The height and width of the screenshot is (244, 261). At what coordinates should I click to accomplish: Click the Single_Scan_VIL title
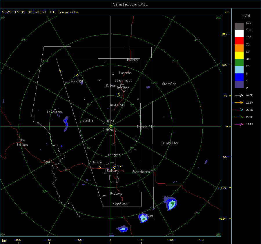130,4
